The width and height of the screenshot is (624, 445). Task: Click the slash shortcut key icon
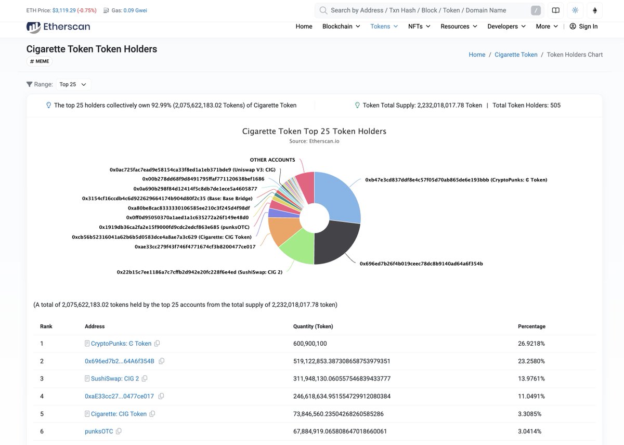[536, 10]
